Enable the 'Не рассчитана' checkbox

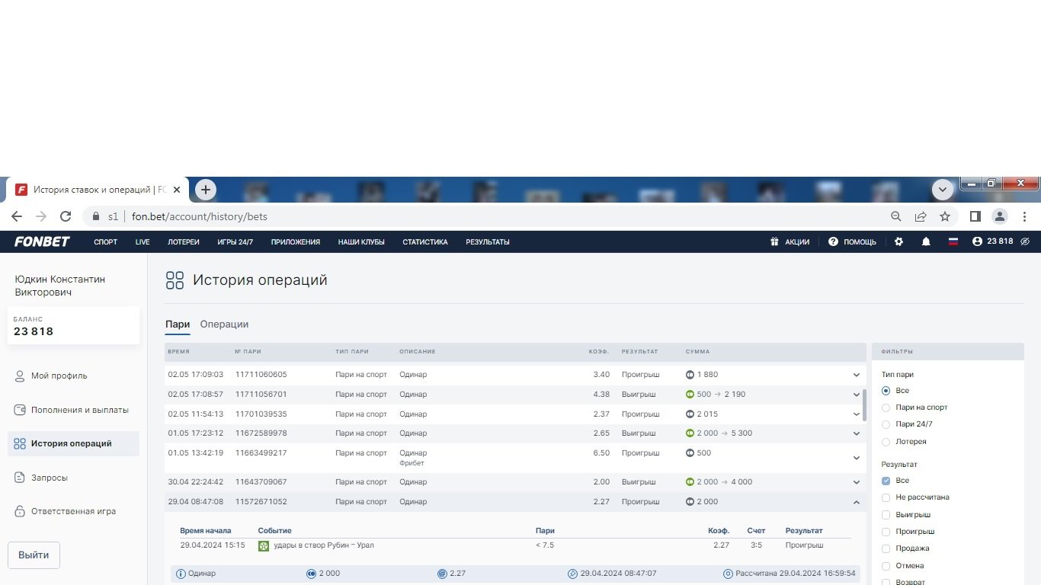point(886,497)
